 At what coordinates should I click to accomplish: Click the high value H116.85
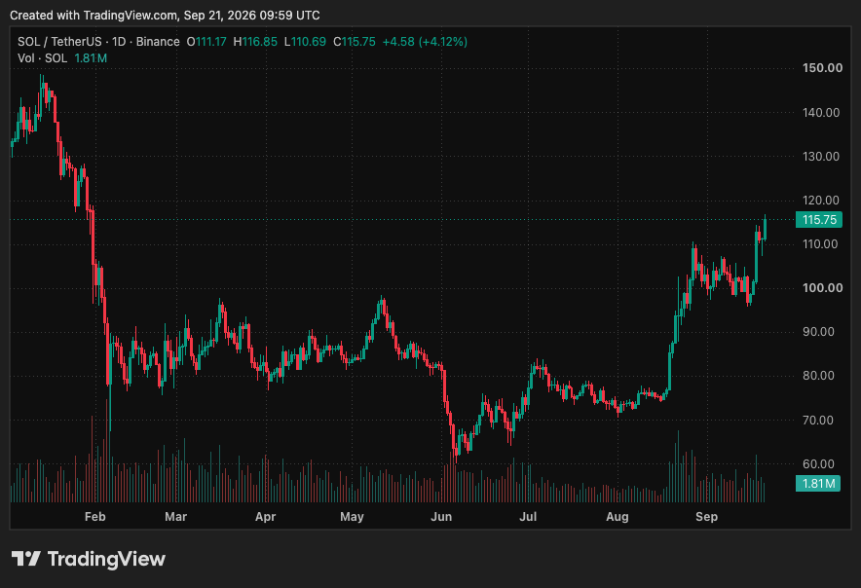click(255, 42)
